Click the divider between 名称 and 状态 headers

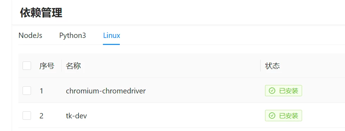[260, 66]
